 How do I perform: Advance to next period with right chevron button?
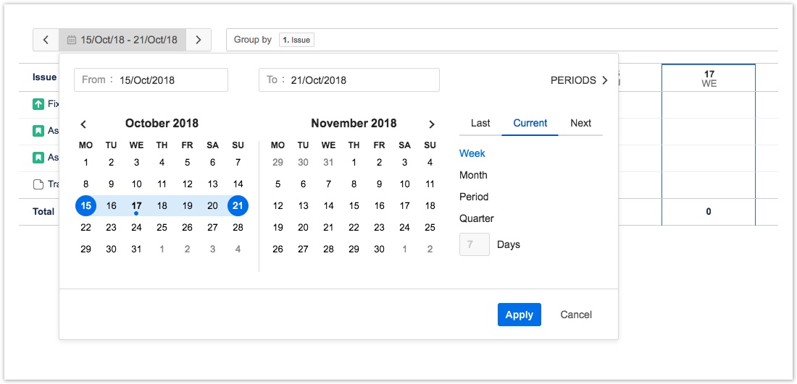199,40
